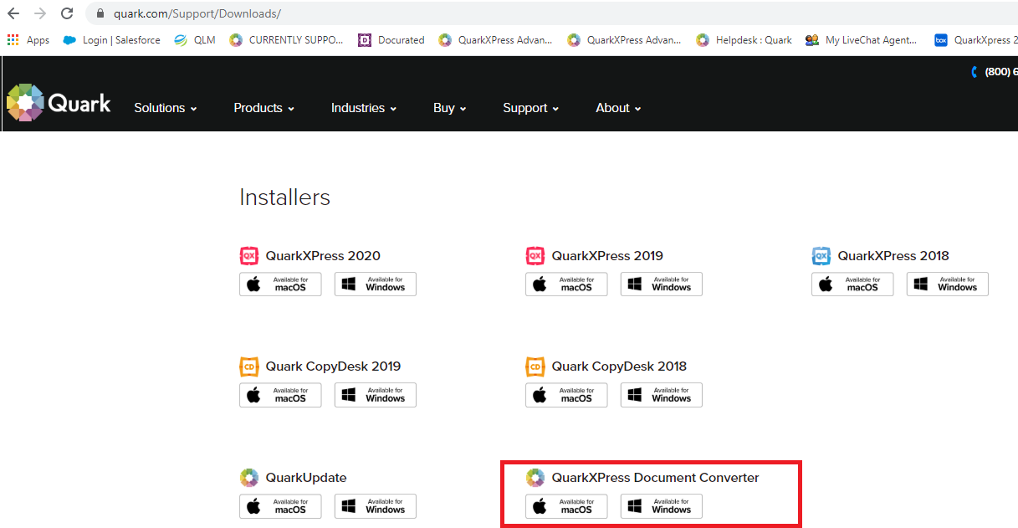
Task: Click the QuarkUpdate colorful icon
Action: 248,477
